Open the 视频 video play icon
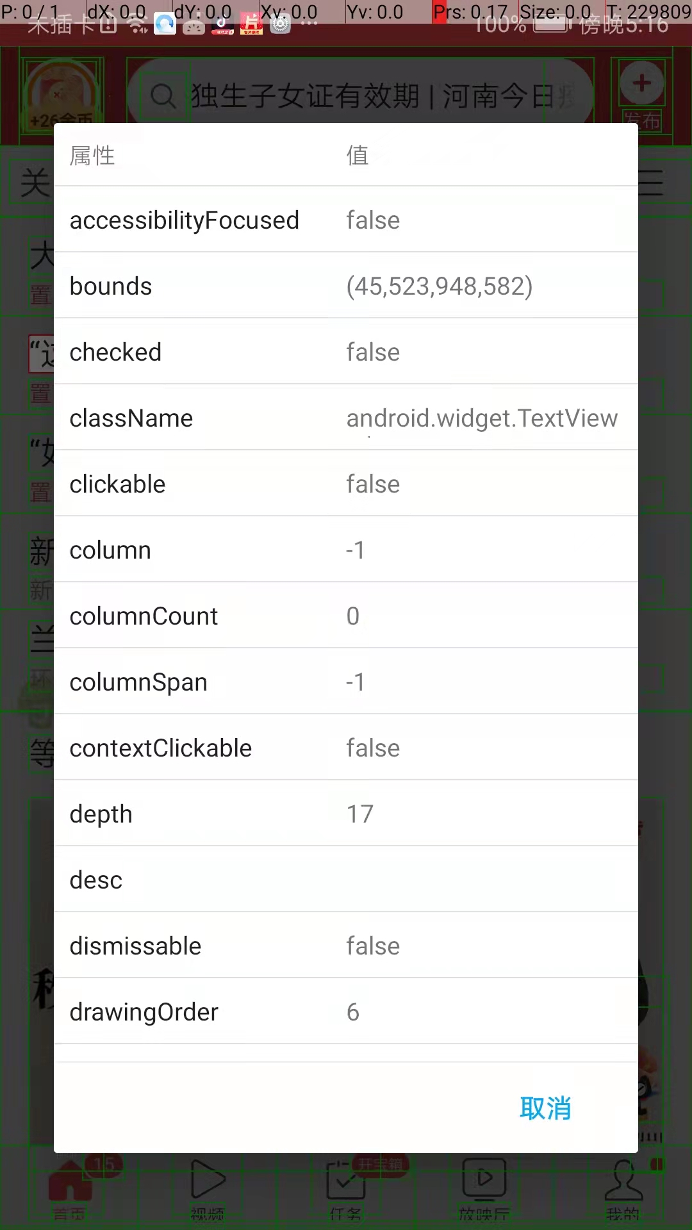 [x=208, y=1179]
